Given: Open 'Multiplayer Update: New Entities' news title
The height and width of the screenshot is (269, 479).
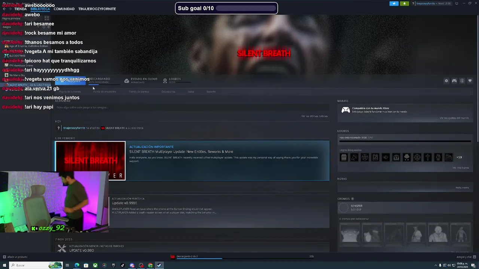Looking at the screenshot, I should 181,152.
